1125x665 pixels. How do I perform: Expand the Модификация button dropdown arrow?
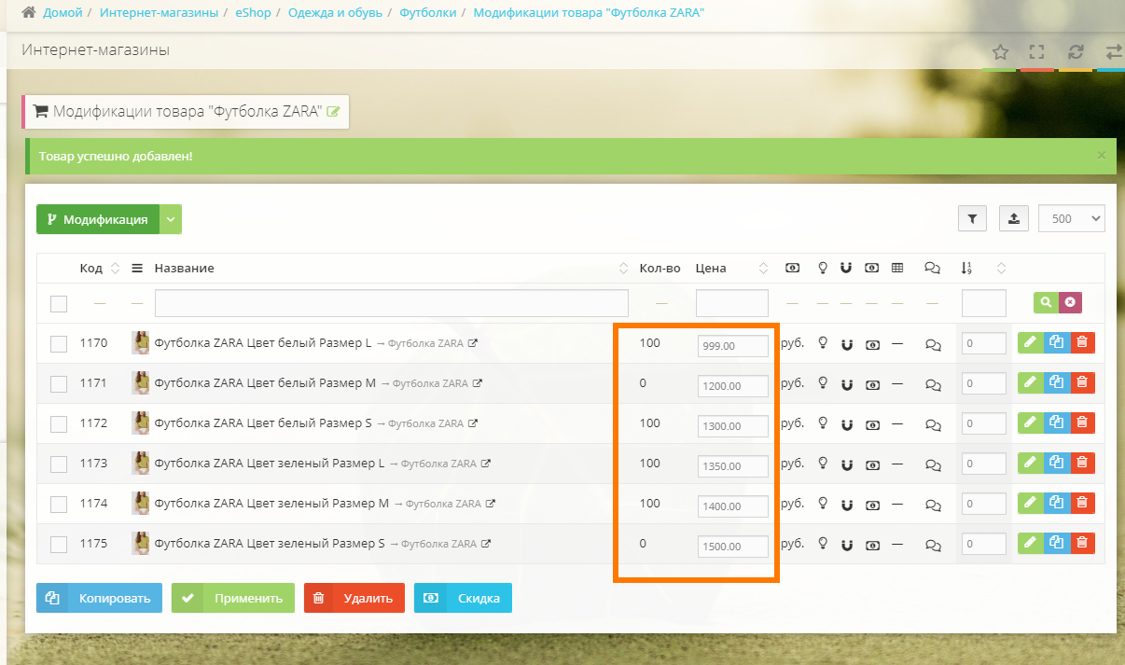[171, 219]
